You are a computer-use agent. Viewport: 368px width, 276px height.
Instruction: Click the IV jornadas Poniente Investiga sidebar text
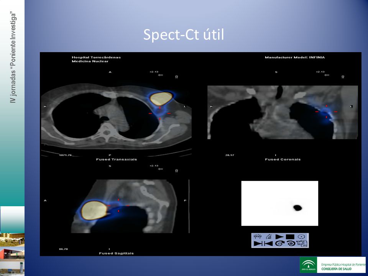[14, 58]
